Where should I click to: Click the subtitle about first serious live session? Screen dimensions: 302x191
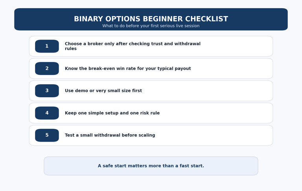[151, 26]
